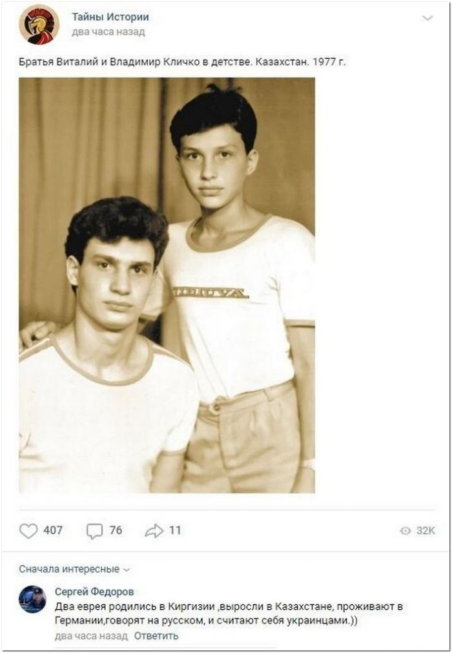This screenshot has height=653, width=452.
Task: Click the heart like icon
Action: 28,530
